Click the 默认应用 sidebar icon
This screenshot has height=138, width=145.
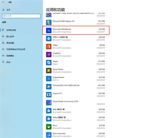tap(3, 36)
